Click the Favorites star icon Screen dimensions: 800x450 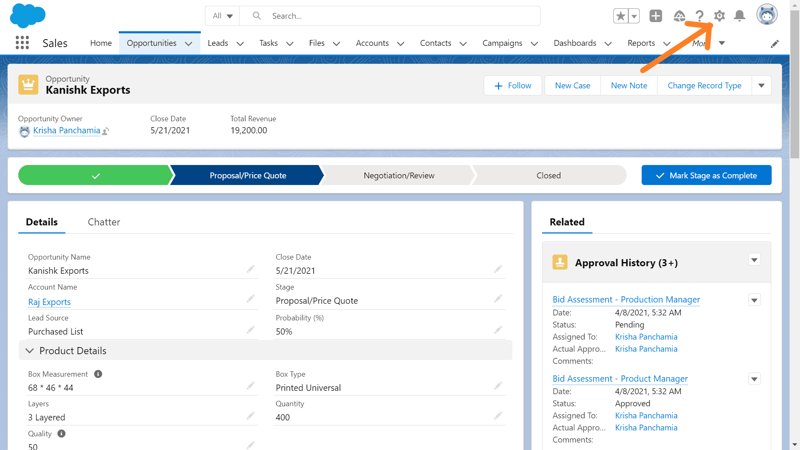click(x=620, y=16)
